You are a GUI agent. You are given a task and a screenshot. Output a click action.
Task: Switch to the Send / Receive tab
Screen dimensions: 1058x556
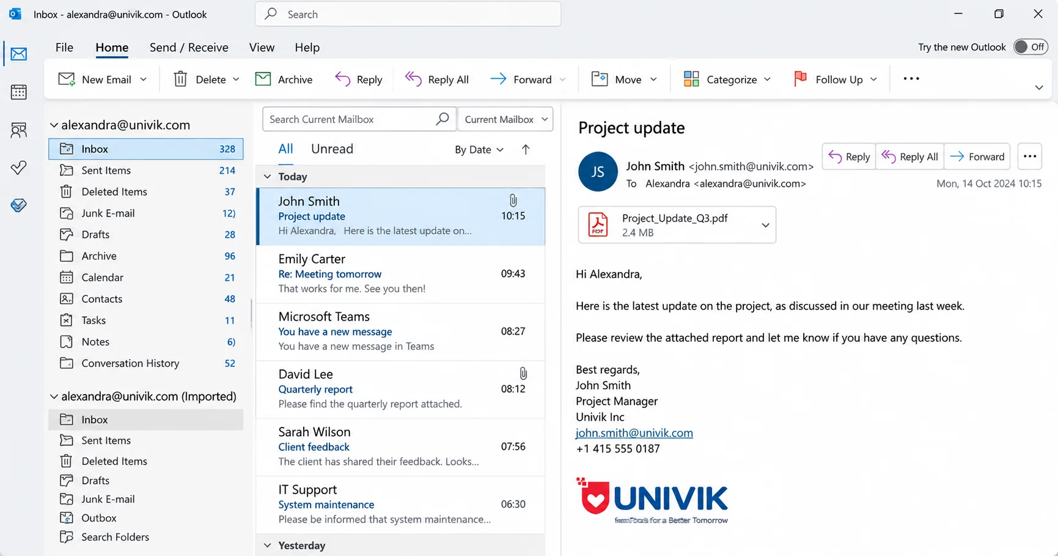(x=189, y=47)
